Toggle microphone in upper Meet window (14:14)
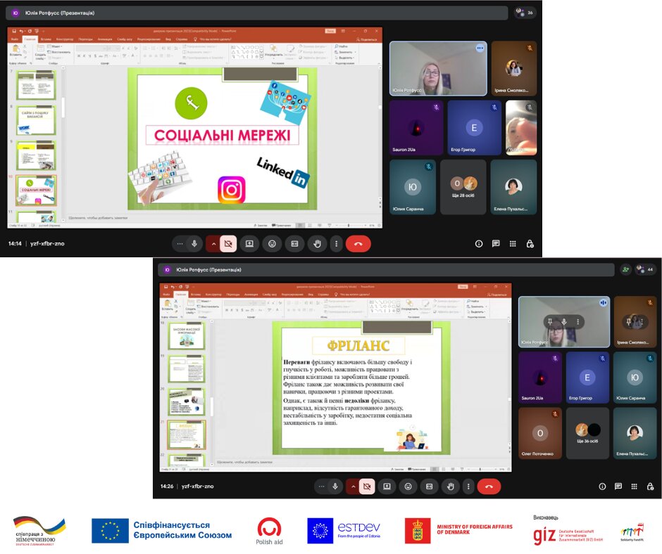 (x=194, y=244)
